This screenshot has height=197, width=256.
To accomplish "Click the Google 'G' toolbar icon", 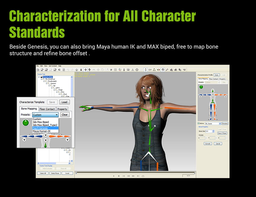I will [x=59, y=70].
